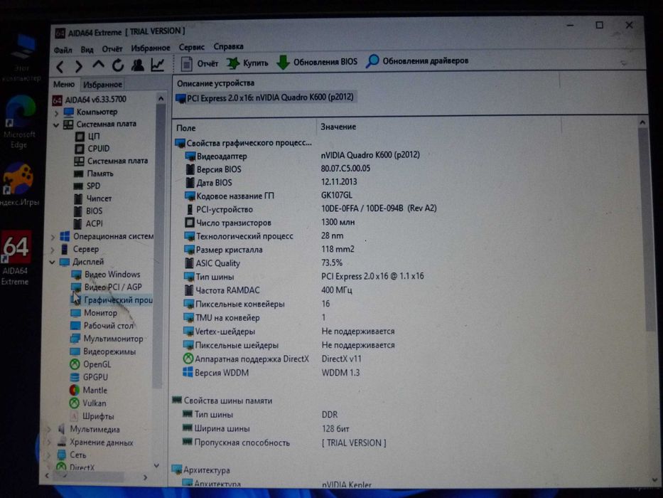
Task: Select Mantle in the tree
Action: (88, 390)
